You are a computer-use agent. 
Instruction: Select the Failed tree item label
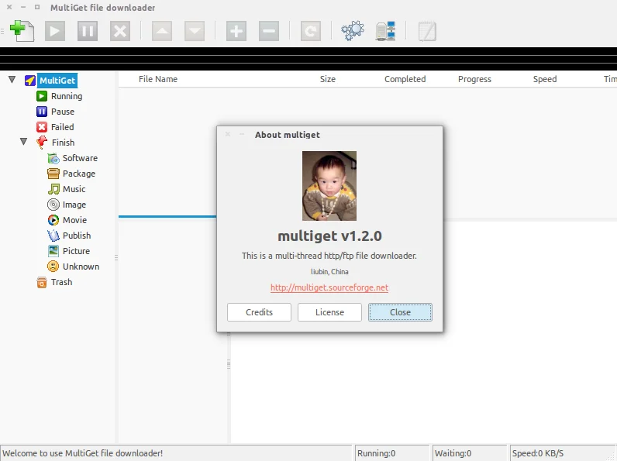[62, 127]
